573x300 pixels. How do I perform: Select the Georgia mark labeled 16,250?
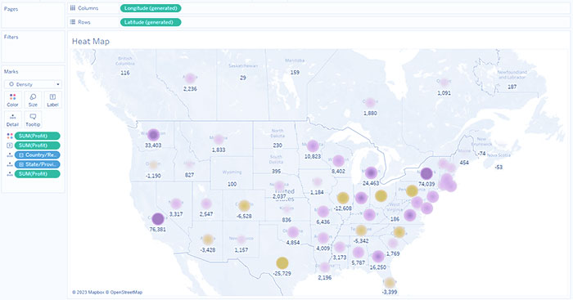click(378, 257)
